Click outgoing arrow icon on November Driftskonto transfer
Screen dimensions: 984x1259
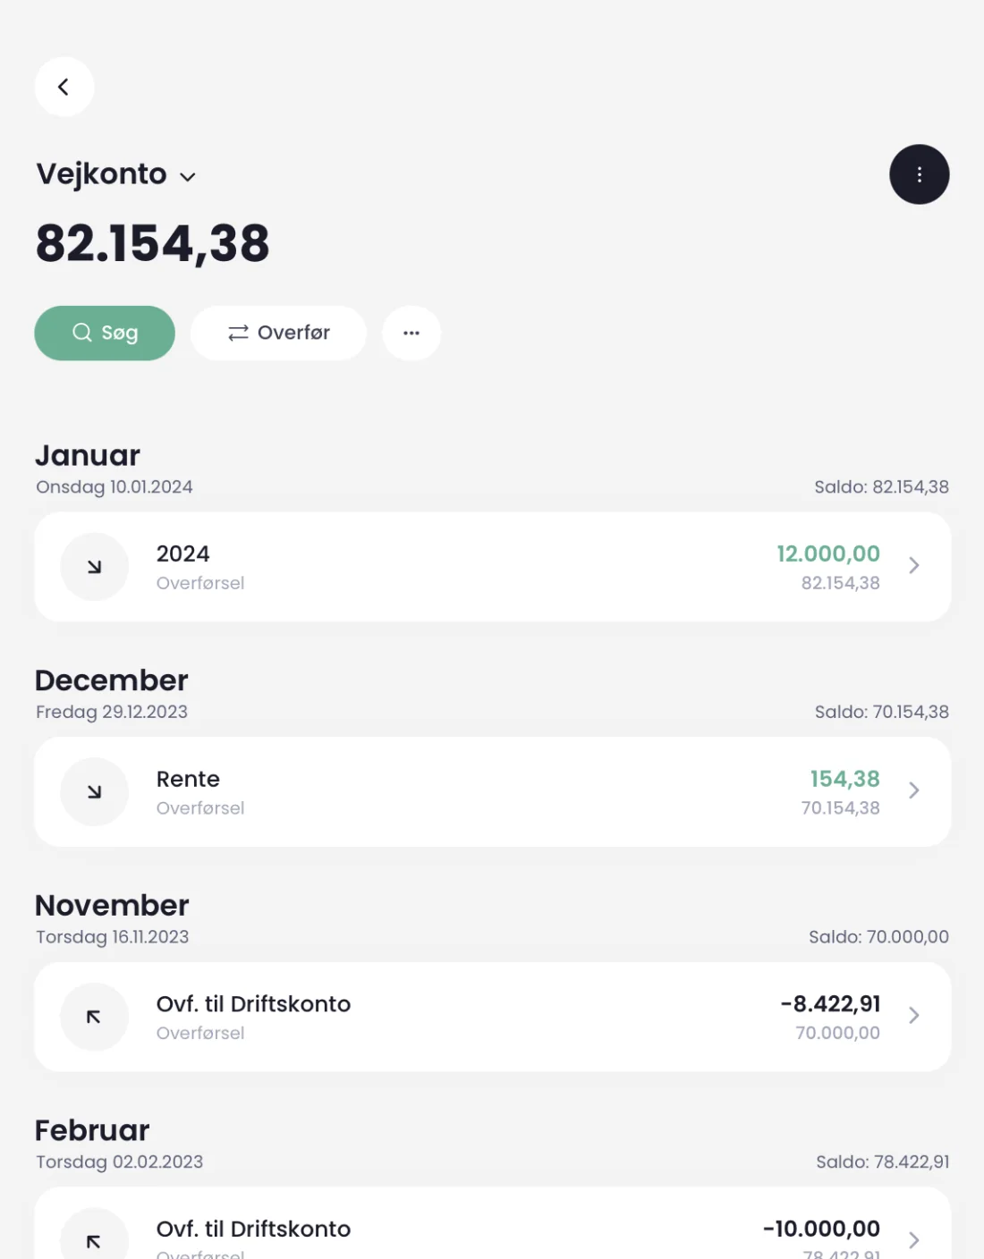[95, 1017]
